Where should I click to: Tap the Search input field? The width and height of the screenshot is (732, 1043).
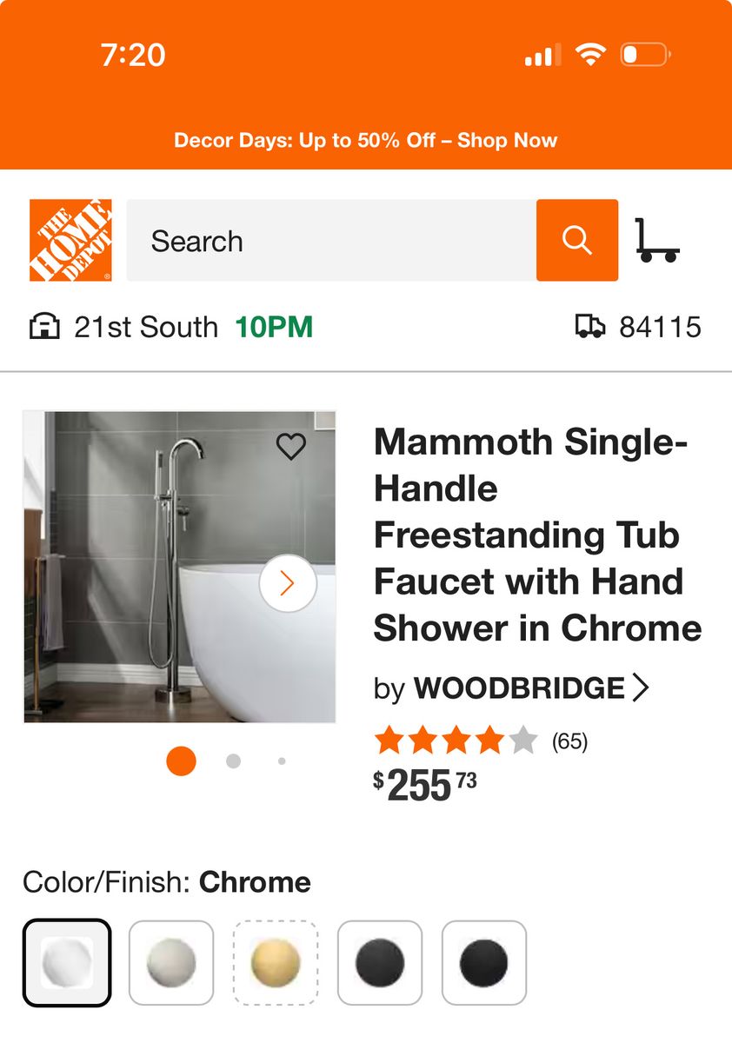331,240
